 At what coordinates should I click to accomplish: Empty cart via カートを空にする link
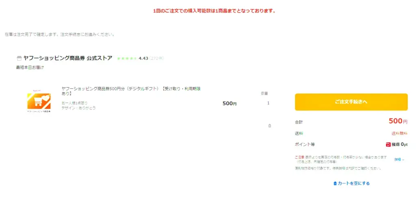[351, 183]
